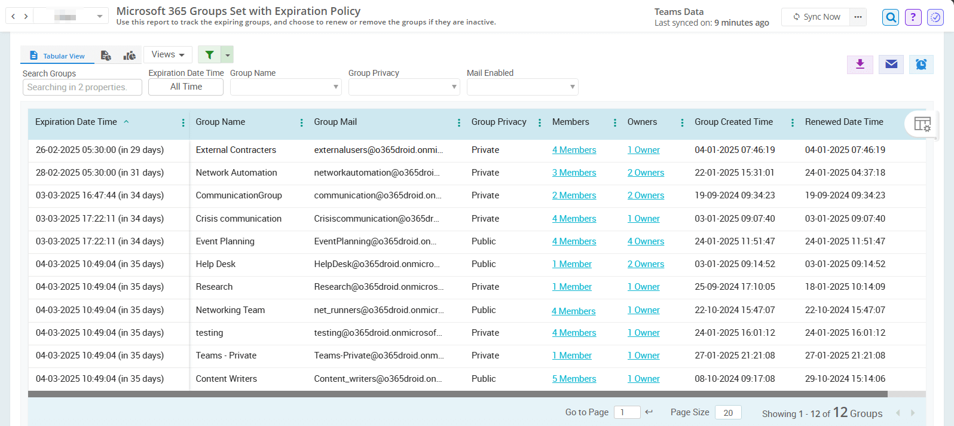Open the schedule alarm clock icon

(921, 65)
